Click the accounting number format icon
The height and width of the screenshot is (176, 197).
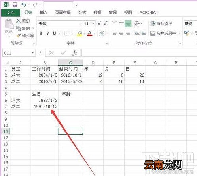pos(187,33)
